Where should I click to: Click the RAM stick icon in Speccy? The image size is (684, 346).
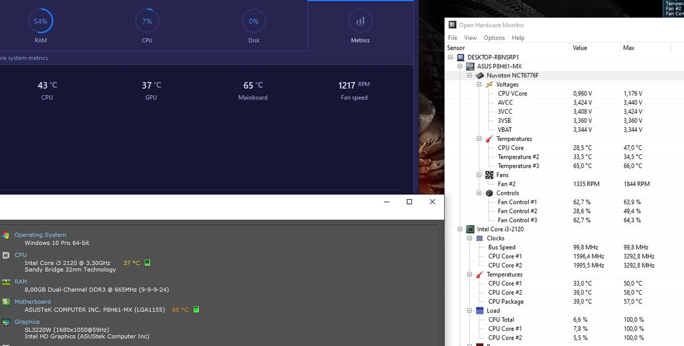tap(6, 282)
